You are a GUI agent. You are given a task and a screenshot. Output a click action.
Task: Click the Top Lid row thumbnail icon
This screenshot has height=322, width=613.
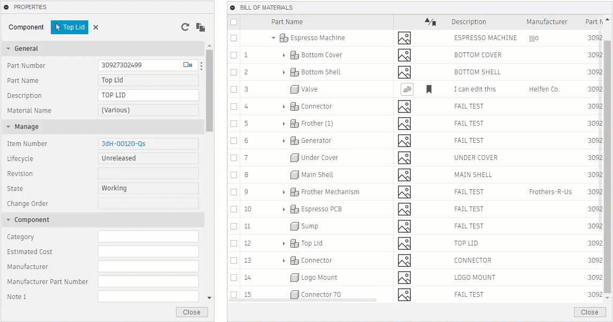(404, 243)
